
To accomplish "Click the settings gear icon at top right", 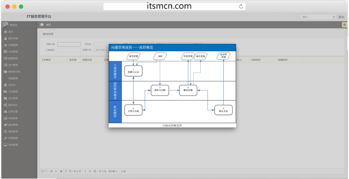I will (x=344, y=25).
